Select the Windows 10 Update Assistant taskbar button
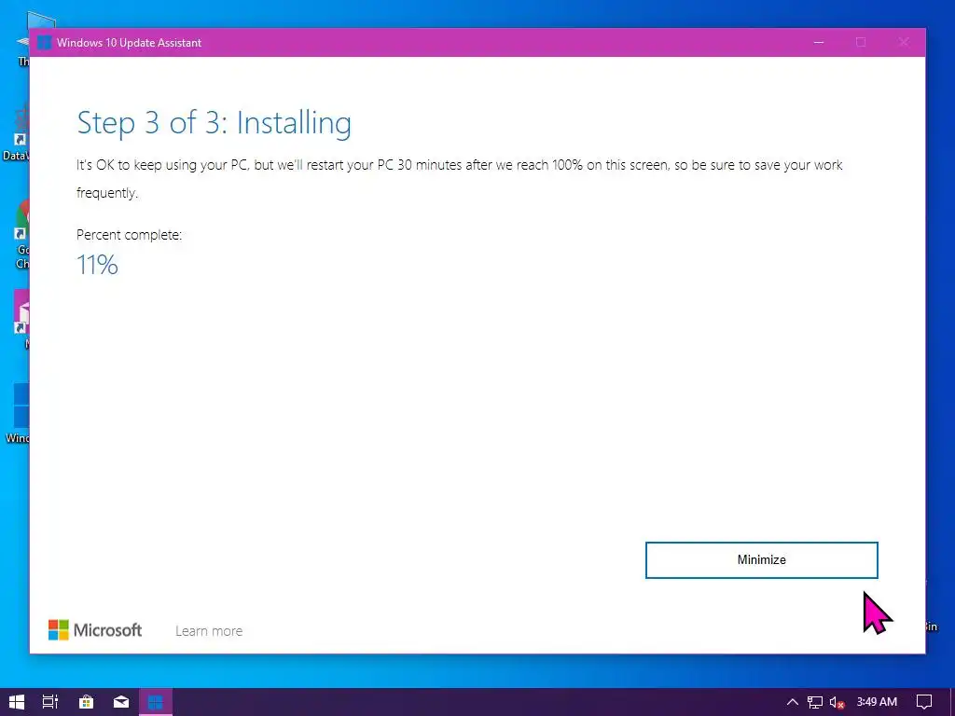The width and height of the screenshot is (955, 716). (x=156, y=702)
